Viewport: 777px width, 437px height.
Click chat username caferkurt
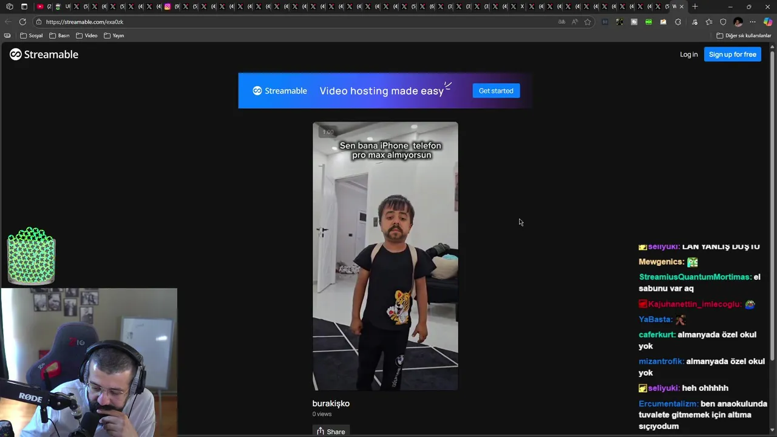657,334
